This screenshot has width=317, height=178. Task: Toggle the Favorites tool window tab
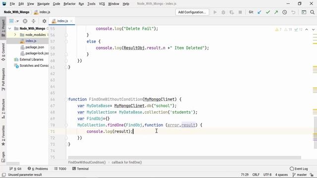tap(3, 135)
